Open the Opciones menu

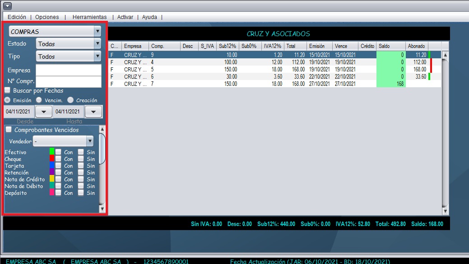47,17
